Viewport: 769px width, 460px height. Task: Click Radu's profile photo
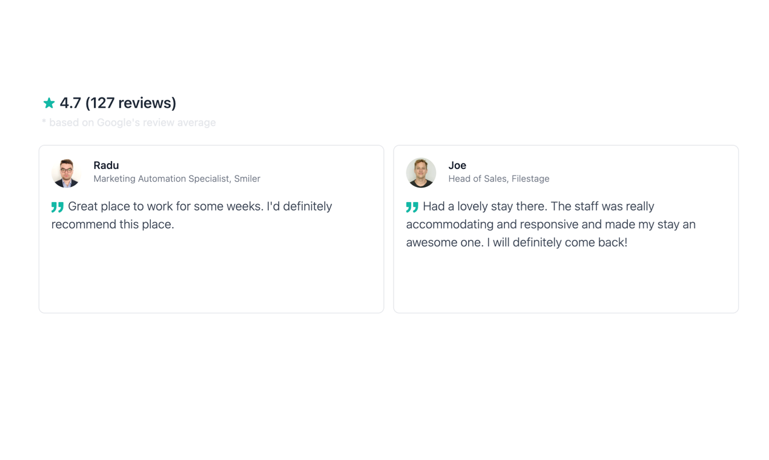[x=66, y=173]
